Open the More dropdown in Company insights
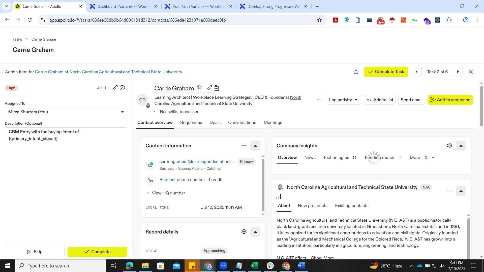This screenshot has width=484, height=272. pos(422,157)
